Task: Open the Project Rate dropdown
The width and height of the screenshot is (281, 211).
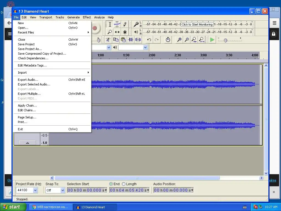Action: tap(35, 190)
